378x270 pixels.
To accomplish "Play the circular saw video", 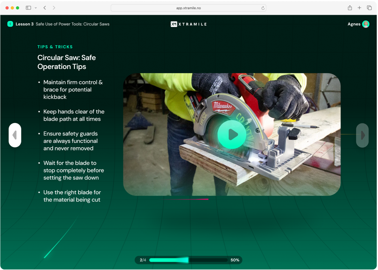I will tap(232, 134).
